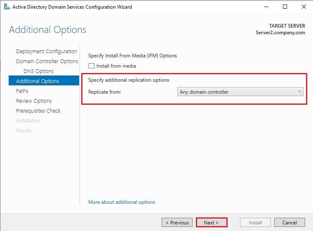Go to the Prerequisites Check step
This screenshot has width=313, height=231.
click(38, 111)
